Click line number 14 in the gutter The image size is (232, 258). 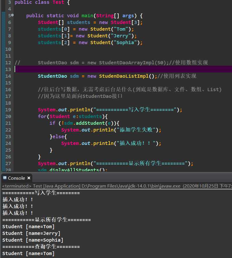(x=8, y=76)
